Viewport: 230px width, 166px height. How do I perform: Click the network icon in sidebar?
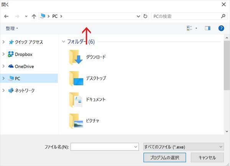(x=11, y=90)
